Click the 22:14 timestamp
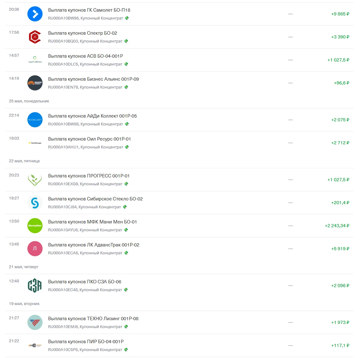Image resolution: width=363 pixels, height=358 pixels. pyautogui.click(x=14, y=115)
